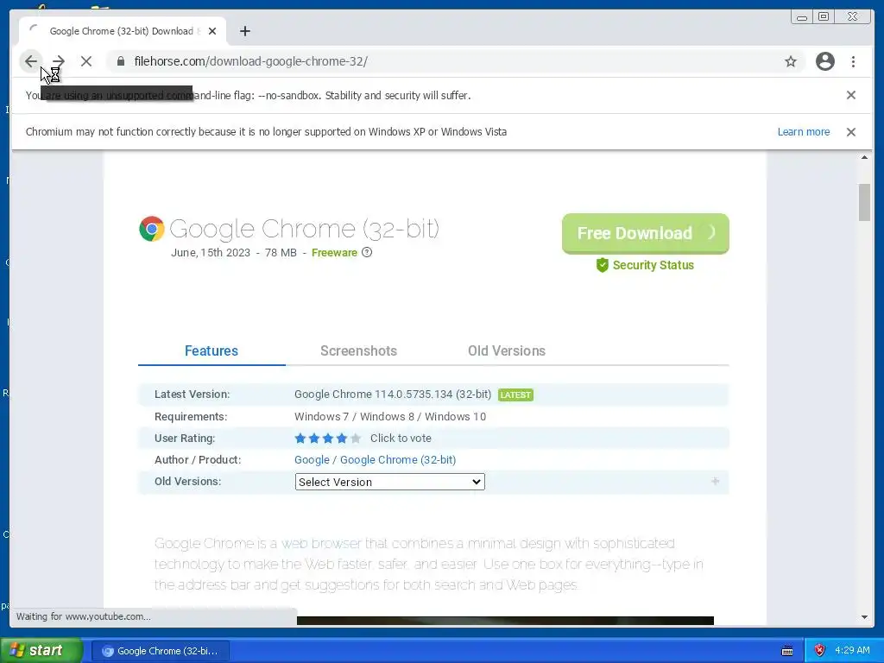The image size is (884, 663).
Task: Click the Free Download button
Action: [645, 233]
